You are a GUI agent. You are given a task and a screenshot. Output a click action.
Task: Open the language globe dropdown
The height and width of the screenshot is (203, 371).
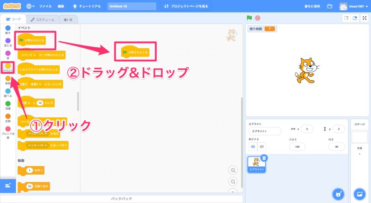pos(31,6)
